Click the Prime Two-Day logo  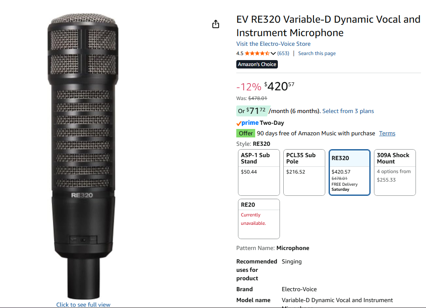247,123
